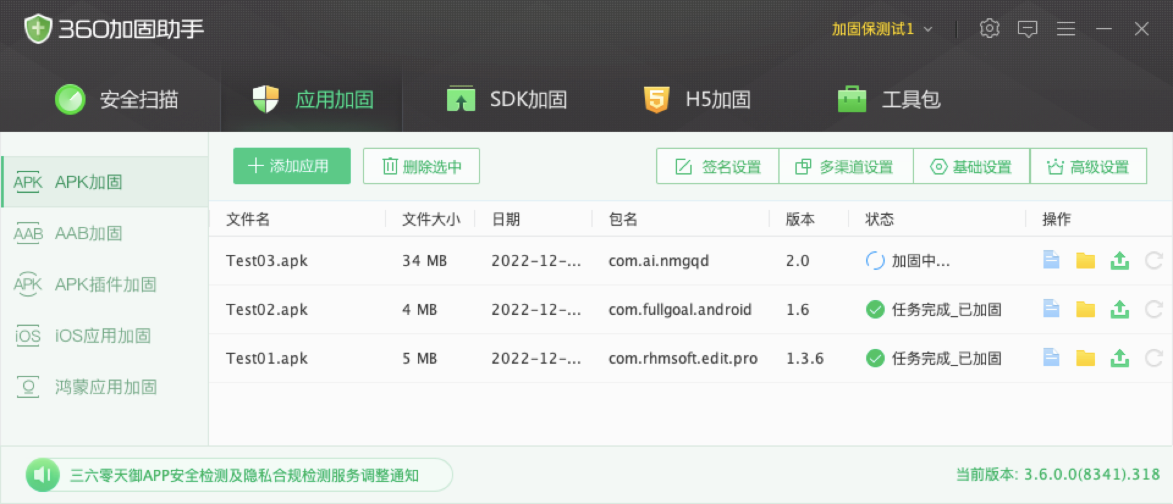Click the 360 shield logo
Viewport: 1173px width, 504px height.
click(x=38, y=29)
